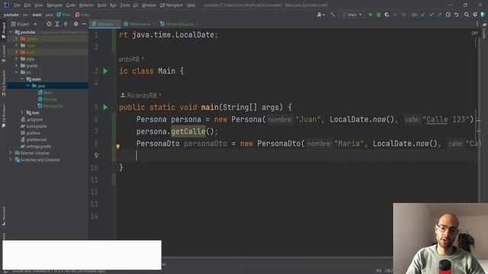Run with coverage from the toolbar
Screen dimensions: 488x274
pos(387,14)
